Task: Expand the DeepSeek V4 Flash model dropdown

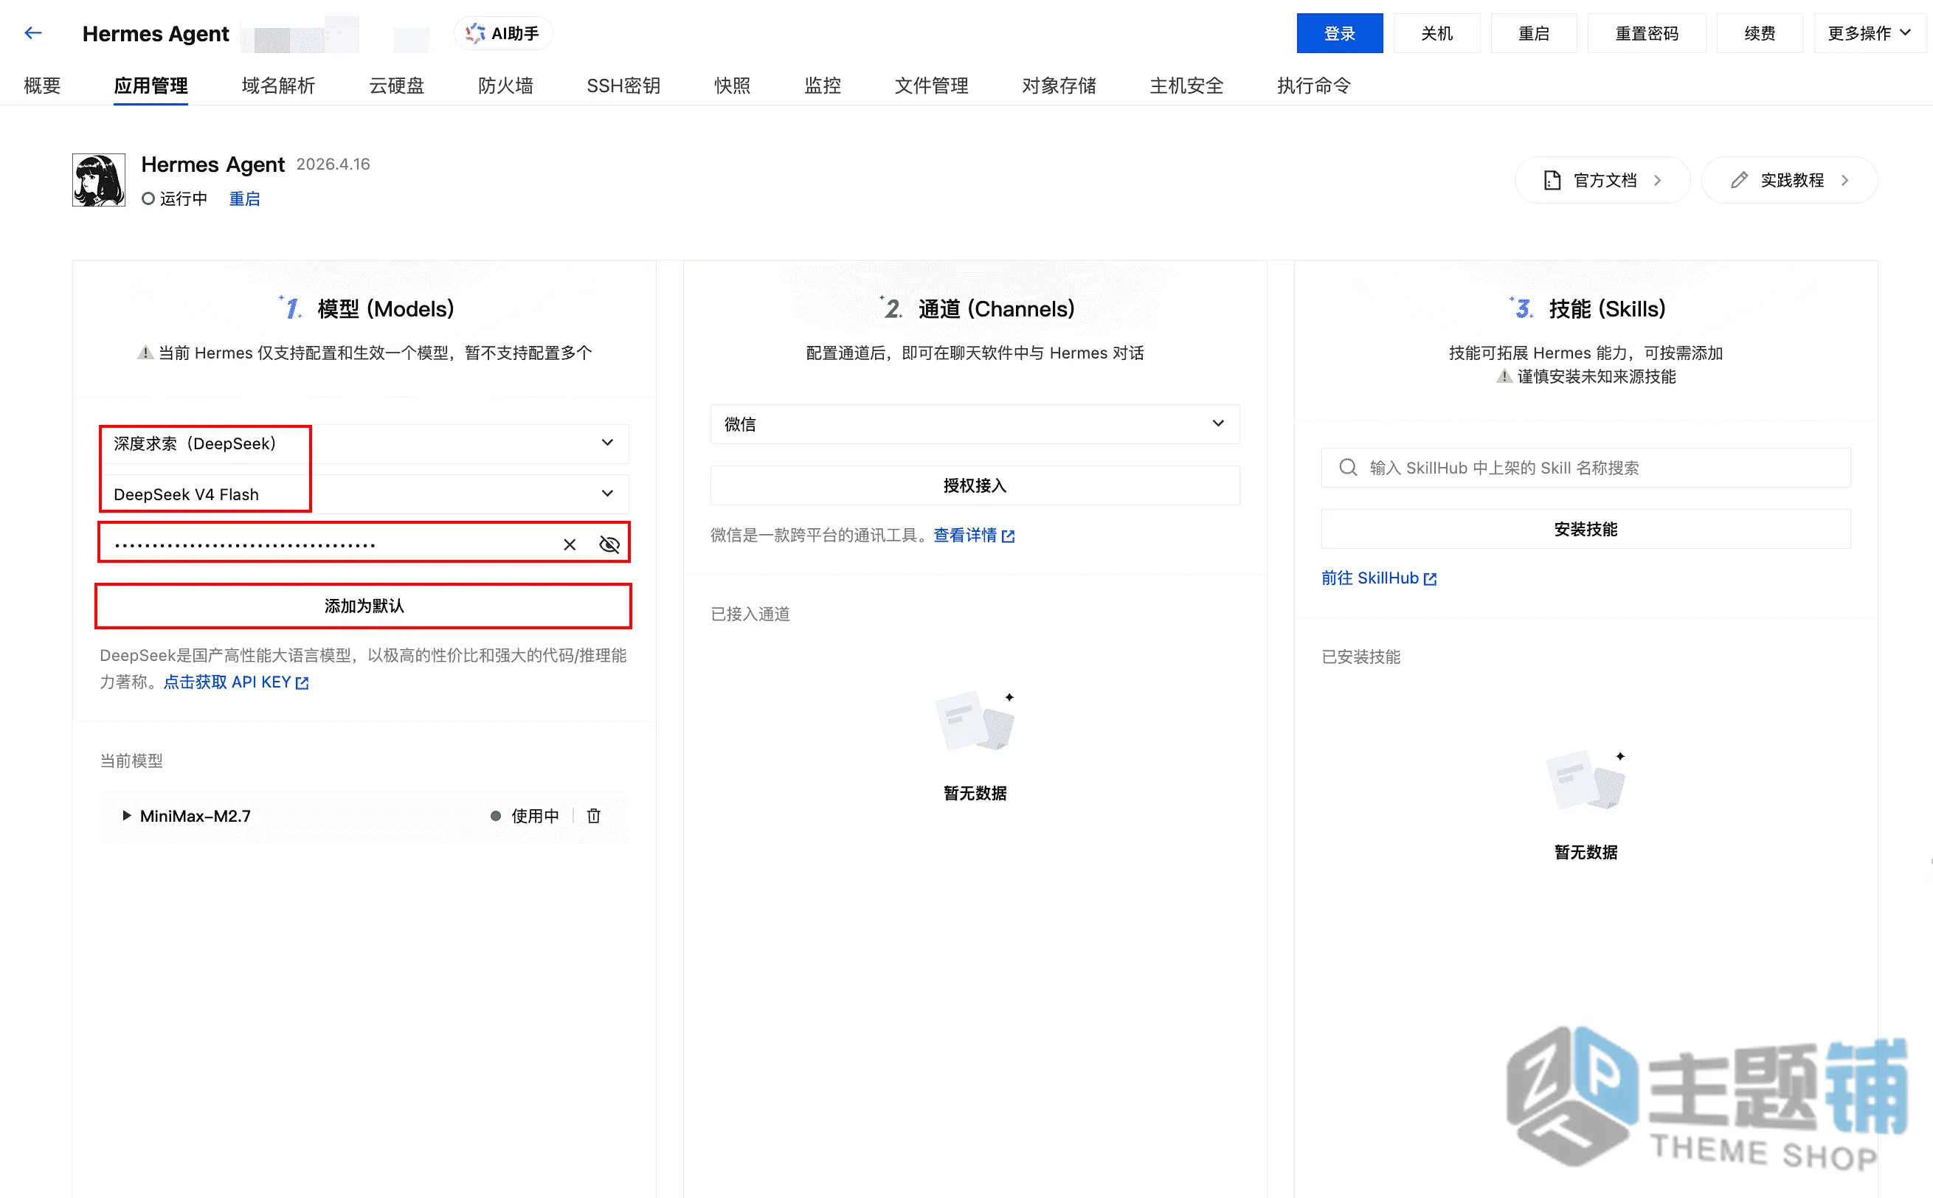Action: [364, 494]
